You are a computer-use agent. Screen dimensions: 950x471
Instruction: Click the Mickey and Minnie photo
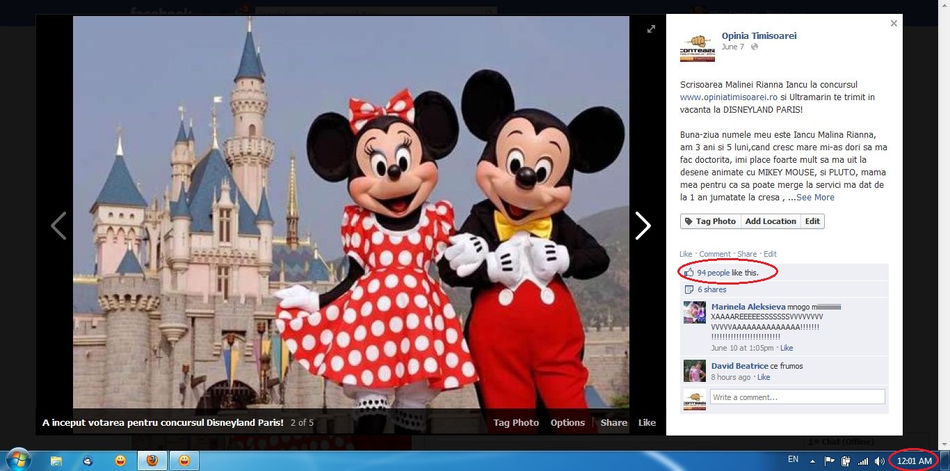(351, 225)
